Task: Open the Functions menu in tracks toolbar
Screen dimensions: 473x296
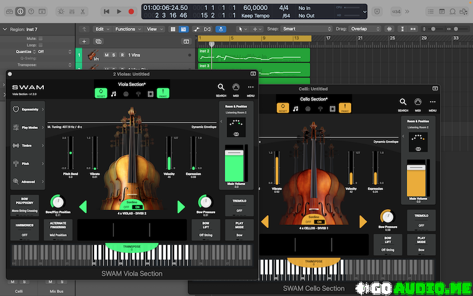Action: click(127, 29)
